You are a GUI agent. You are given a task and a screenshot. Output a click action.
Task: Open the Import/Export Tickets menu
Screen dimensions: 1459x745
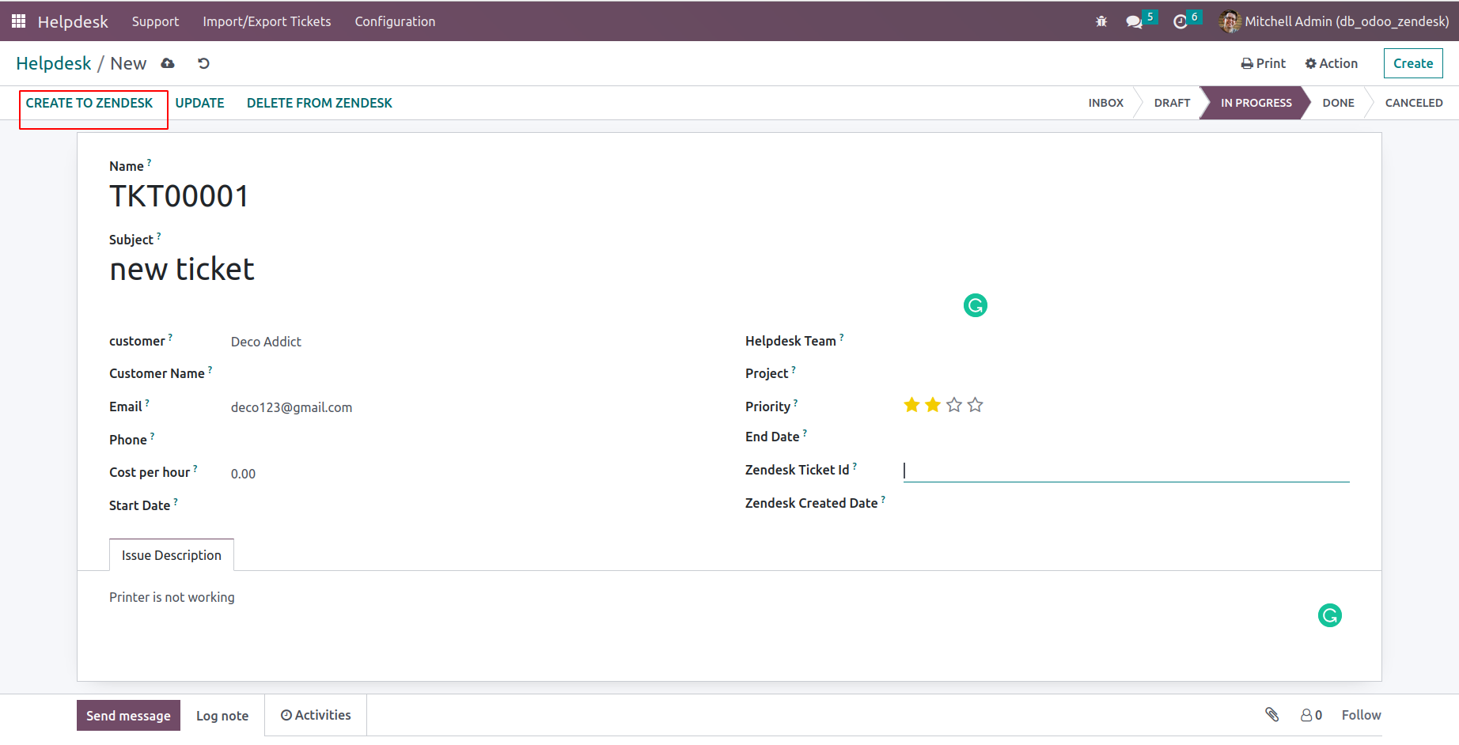[267, 21]
